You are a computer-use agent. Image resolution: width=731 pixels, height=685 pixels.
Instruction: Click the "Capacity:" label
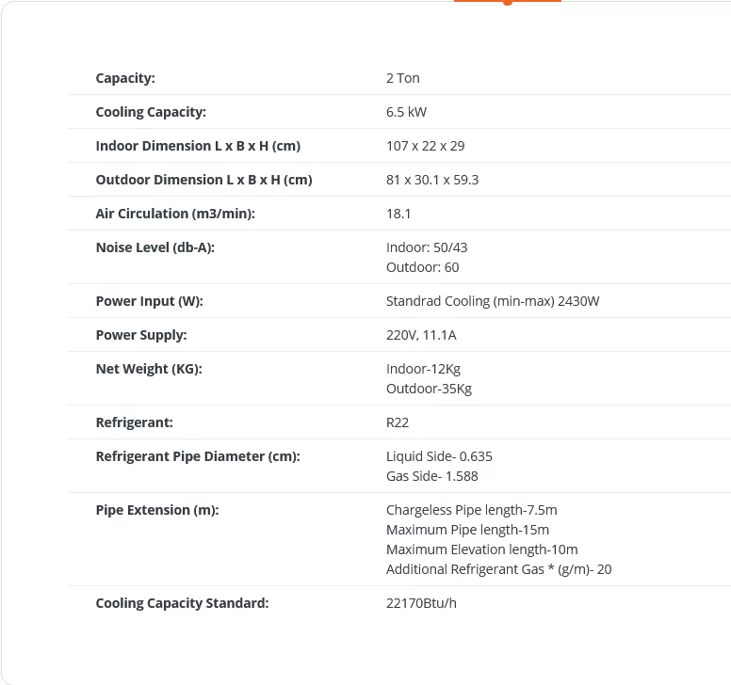(125, 78)
